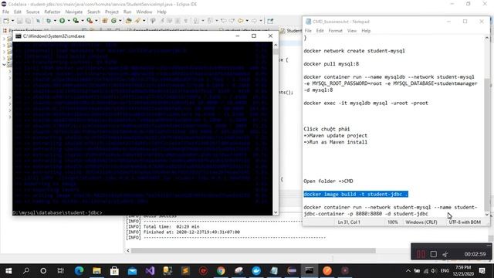Stop the screen recording with square button
This screenshot has height=278, width=494.
pos(434,254)
